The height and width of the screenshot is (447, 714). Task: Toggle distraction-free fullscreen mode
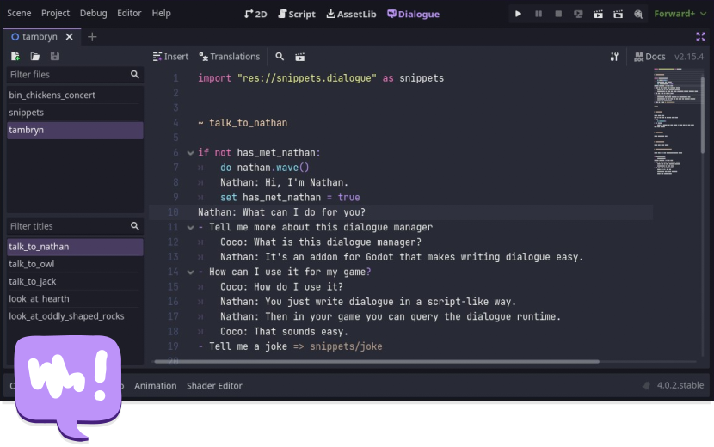701,37
